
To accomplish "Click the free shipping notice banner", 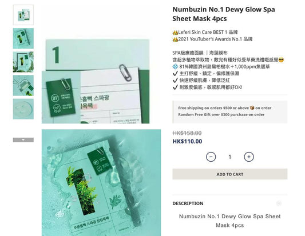I will (229, 111).
